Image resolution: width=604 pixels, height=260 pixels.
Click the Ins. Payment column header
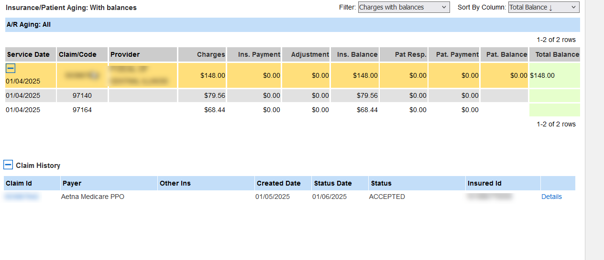pos(259,54)
